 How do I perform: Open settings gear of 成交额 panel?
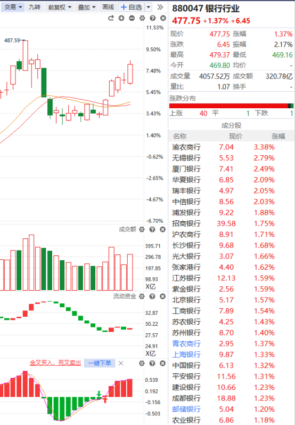(142, 230)
